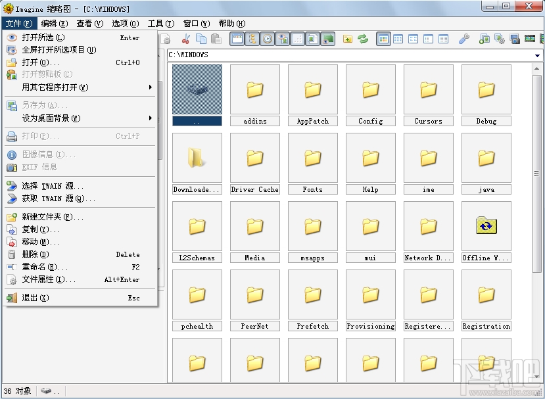Toggle the folder tree panel button
Screen dimensions: 545x399
(x=252, y=39)
